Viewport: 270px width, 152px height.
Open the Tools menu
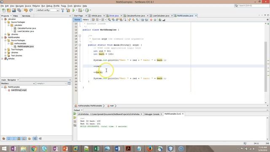70,6
